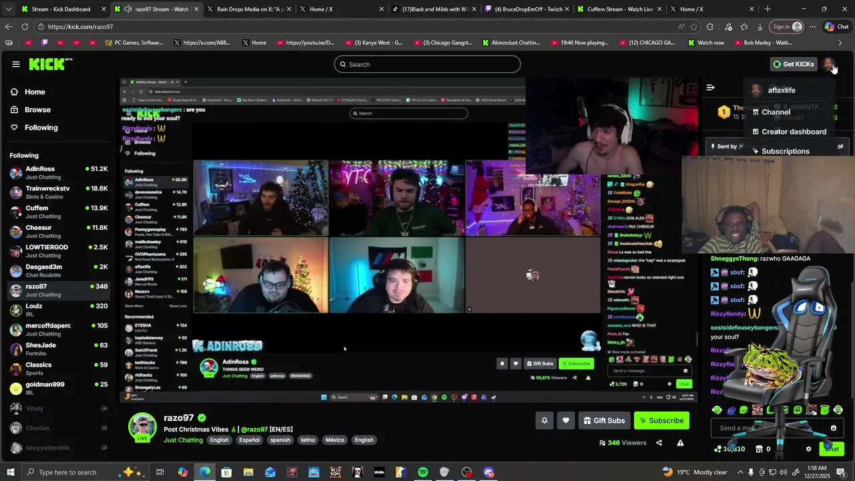855x481 pixels.
Task: Click the Gift Subs button
Action: (x=604, y=420)
